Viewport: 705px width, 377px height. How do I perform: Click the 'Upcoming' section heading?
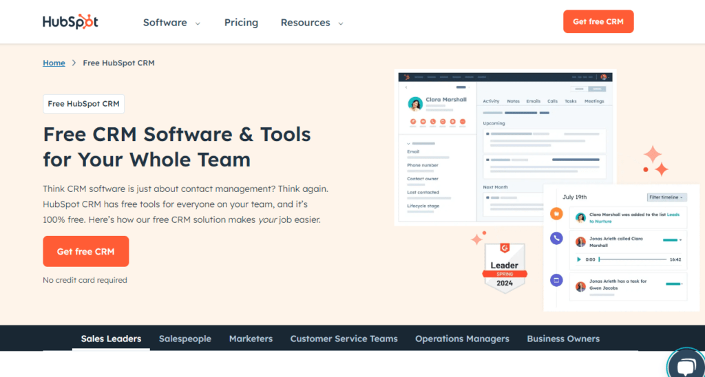tap(494, 123)
